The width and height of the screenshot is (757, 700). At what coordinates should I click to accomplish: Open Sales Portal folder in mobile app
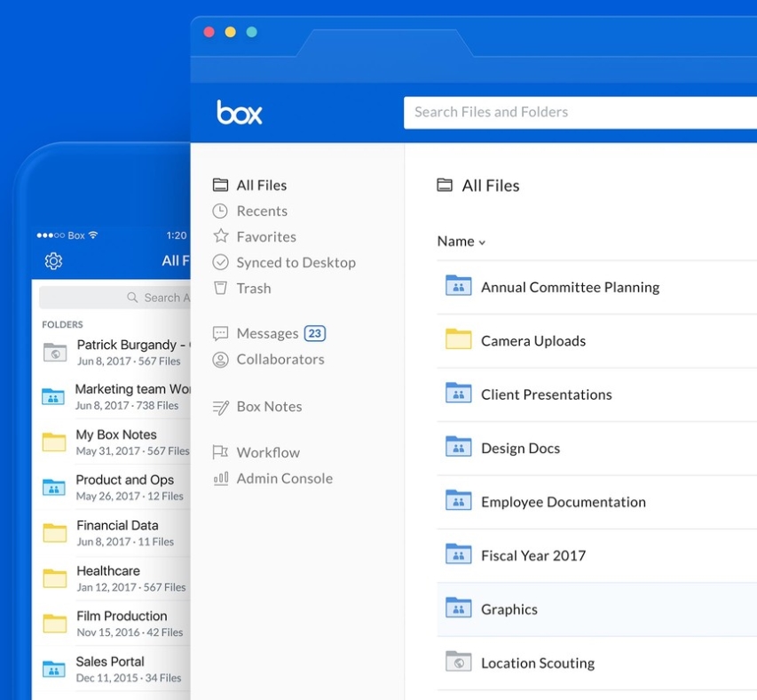pyautogui.click(x=112, y=669)
